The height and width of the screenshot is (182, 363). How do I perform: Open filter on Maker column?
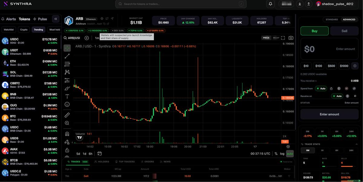(x=289, y=176)
